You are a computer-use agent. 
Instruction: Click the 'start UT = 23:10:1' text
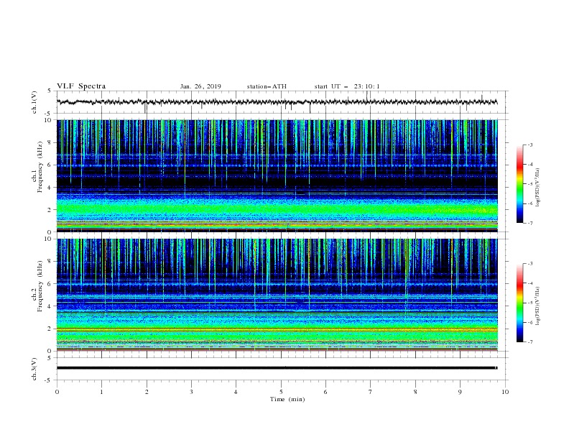point(347,86)
